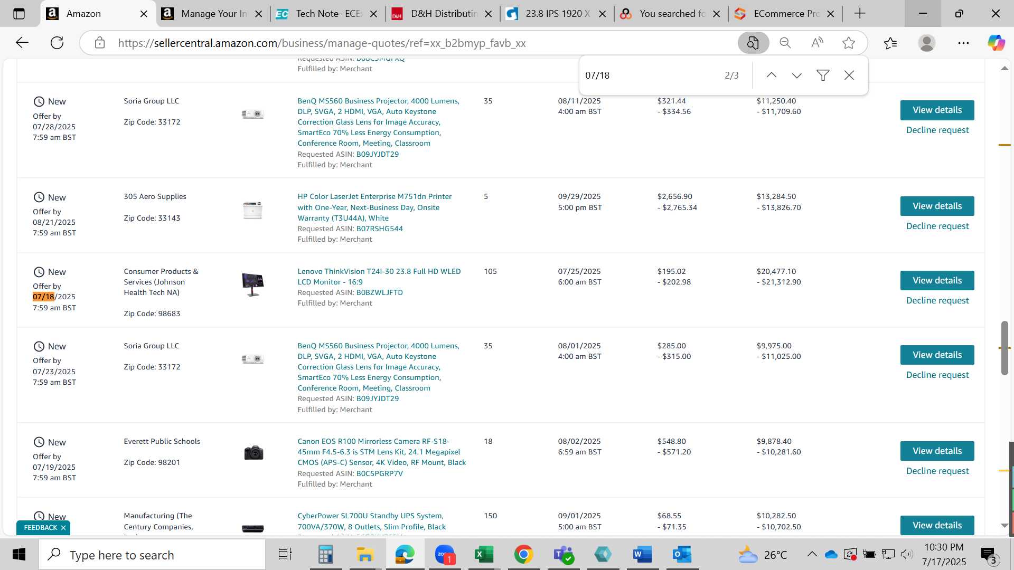Click ASIN B0BZWLJFTD link

379,293
